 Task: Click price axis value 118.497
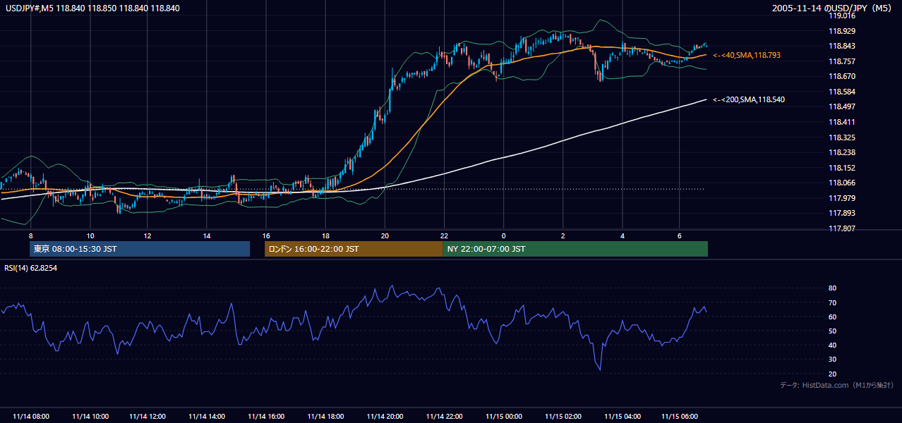click(x=842, y=106)
